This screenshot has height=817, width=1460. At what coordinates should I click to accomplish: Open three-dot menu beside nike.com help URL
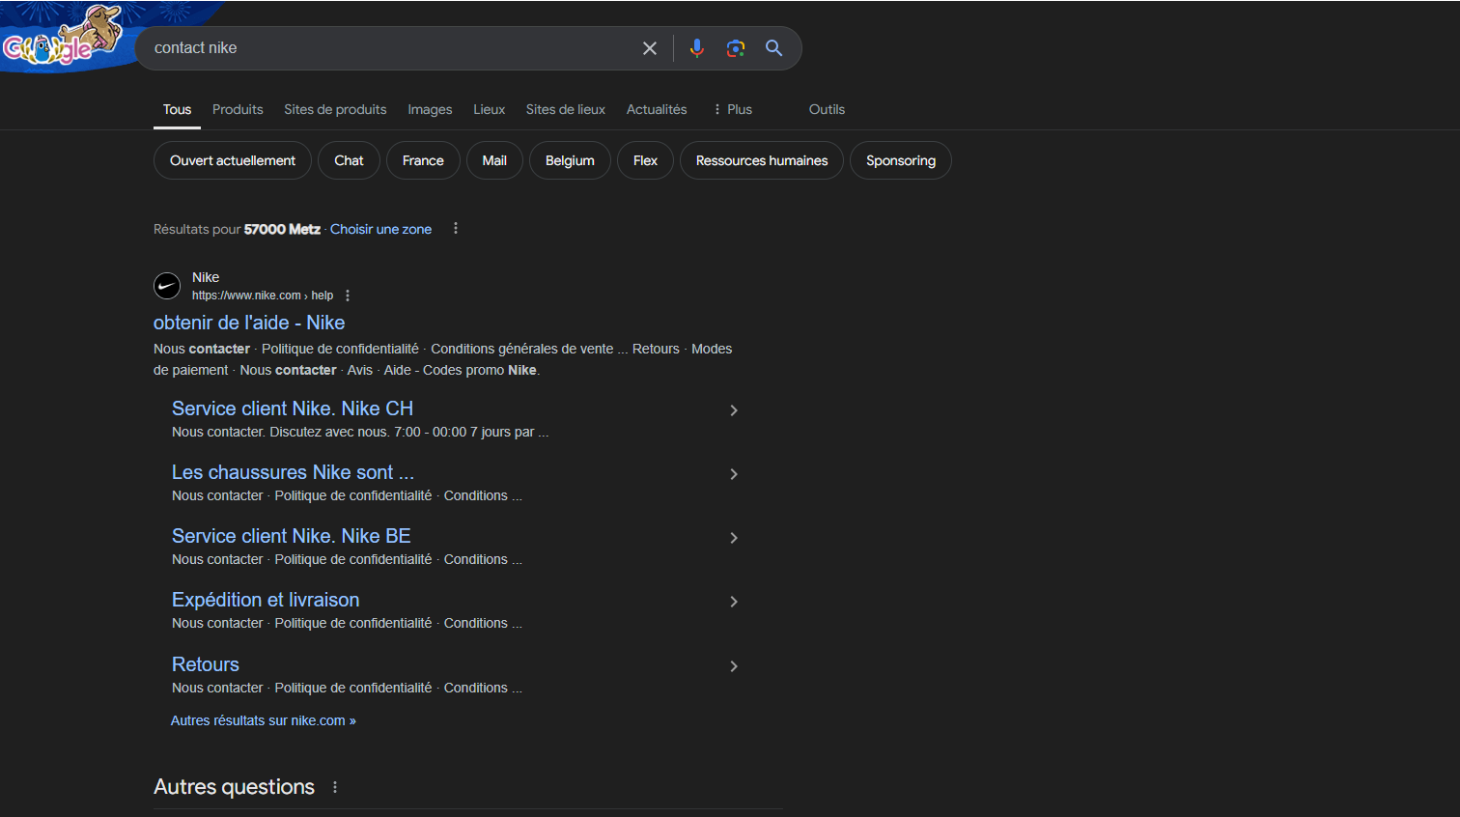click(348, 296)
